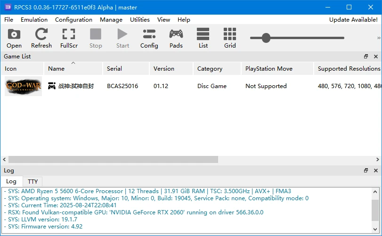This screenshot has height=236, width=382.
Task: Click the Firmware version 4.92 log line
Action: click(43, 227)
